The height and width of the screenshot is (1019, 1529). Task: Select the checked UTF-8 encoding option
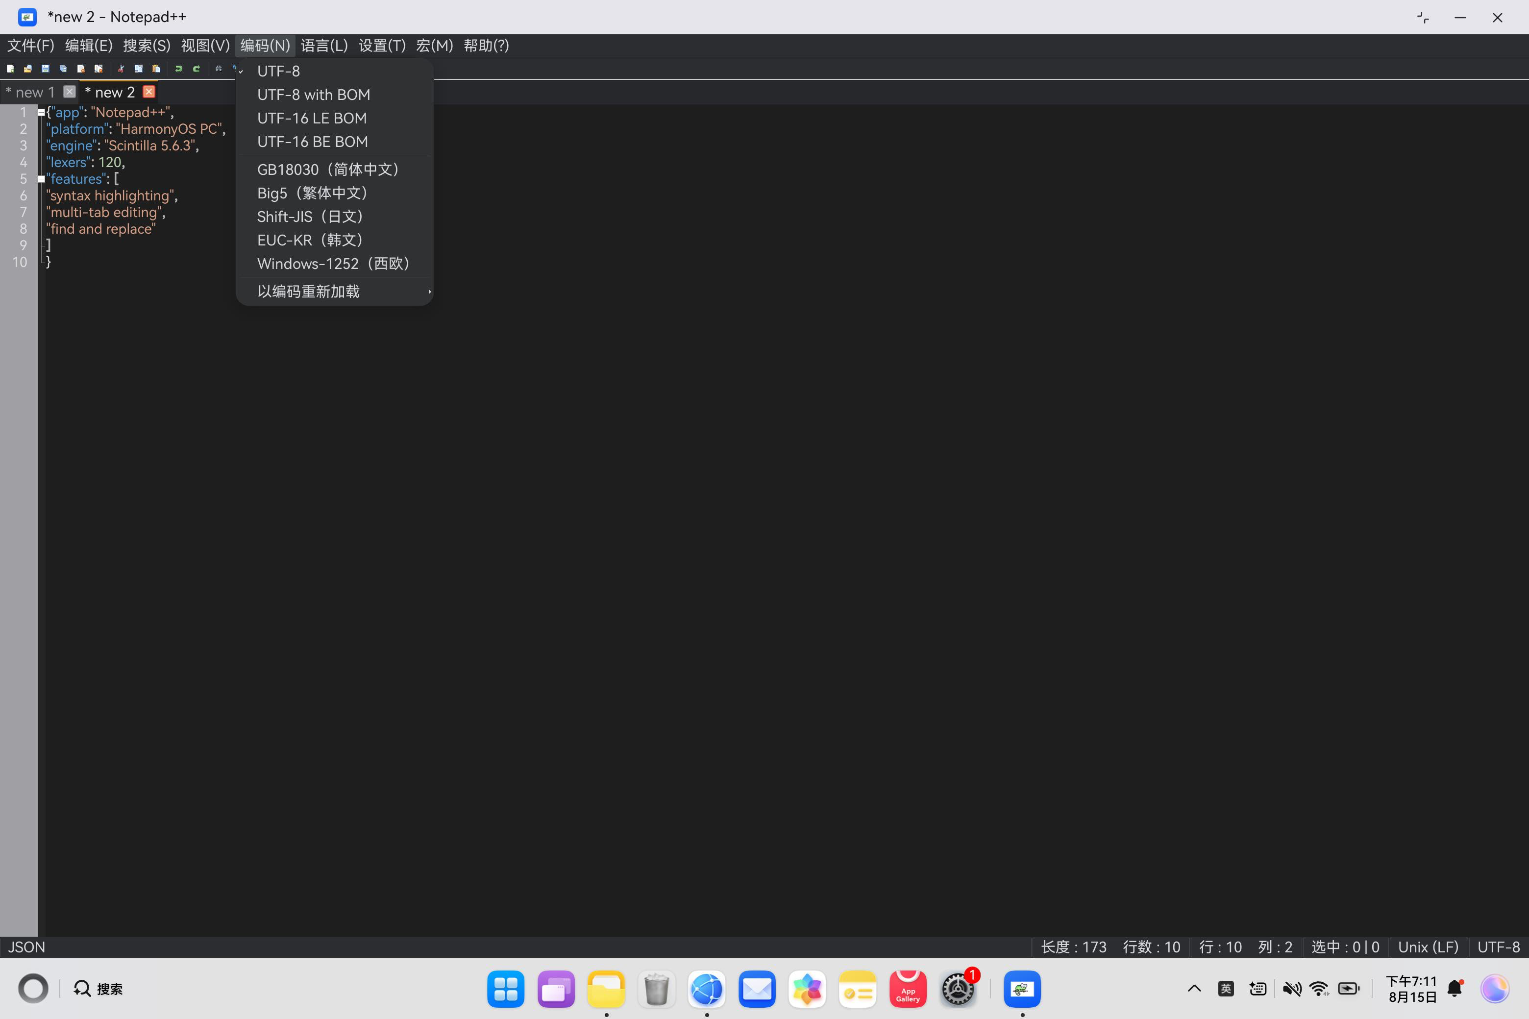pos(335,71)
